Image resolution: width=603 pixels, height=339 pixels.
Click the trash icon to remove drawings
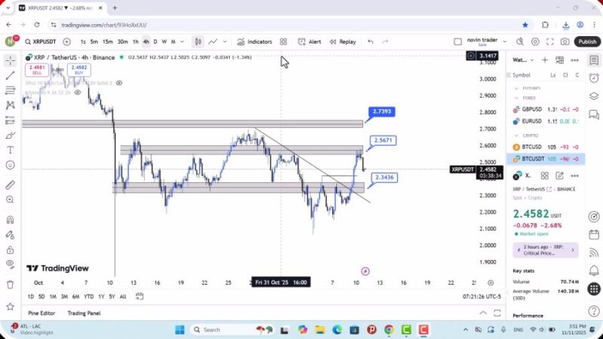click(x=10, y=285)
